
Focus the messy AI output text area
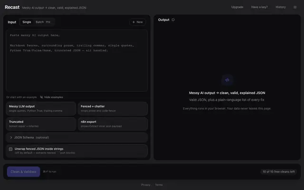click(76, 60)
